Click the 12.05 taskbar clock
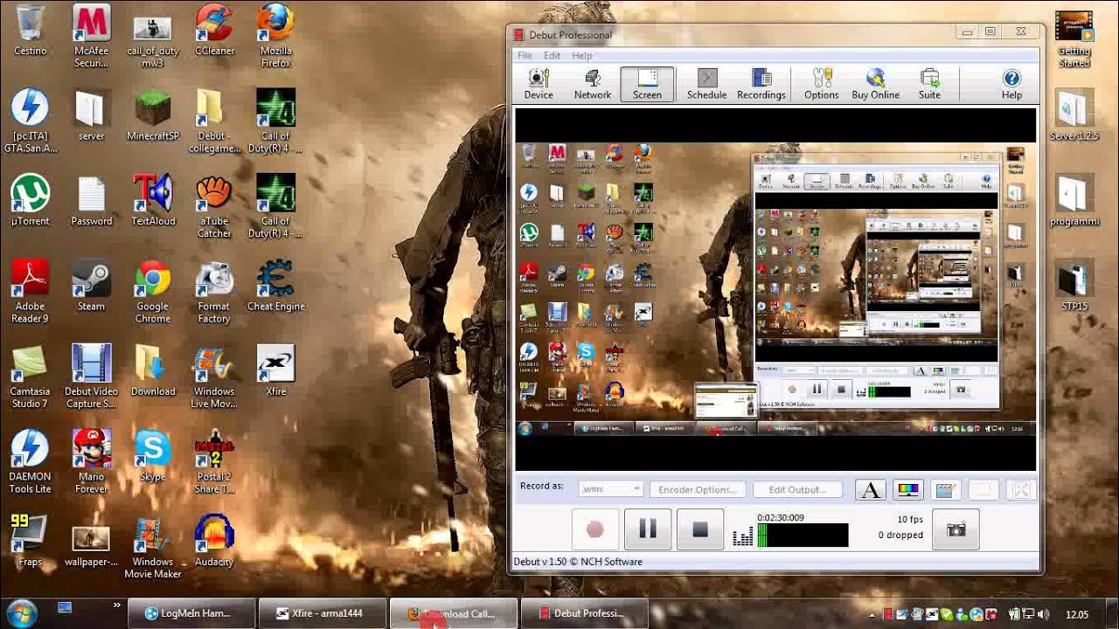 [1077, 614]
